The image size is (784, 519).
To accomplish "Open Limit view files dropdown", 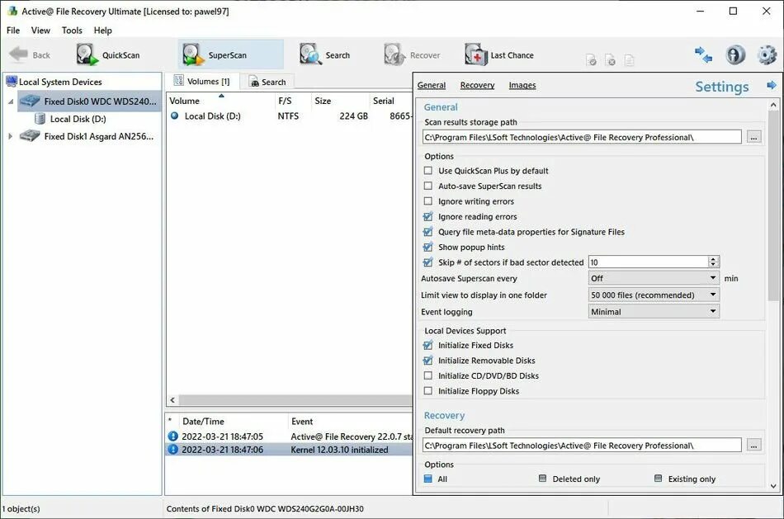I will pos(654,295).
